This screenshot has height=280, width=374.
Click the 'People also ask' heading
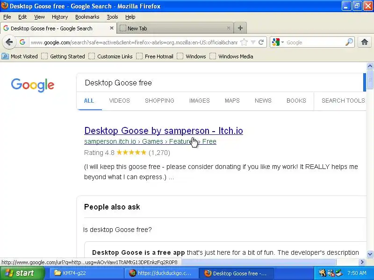[x=112, y=207]
